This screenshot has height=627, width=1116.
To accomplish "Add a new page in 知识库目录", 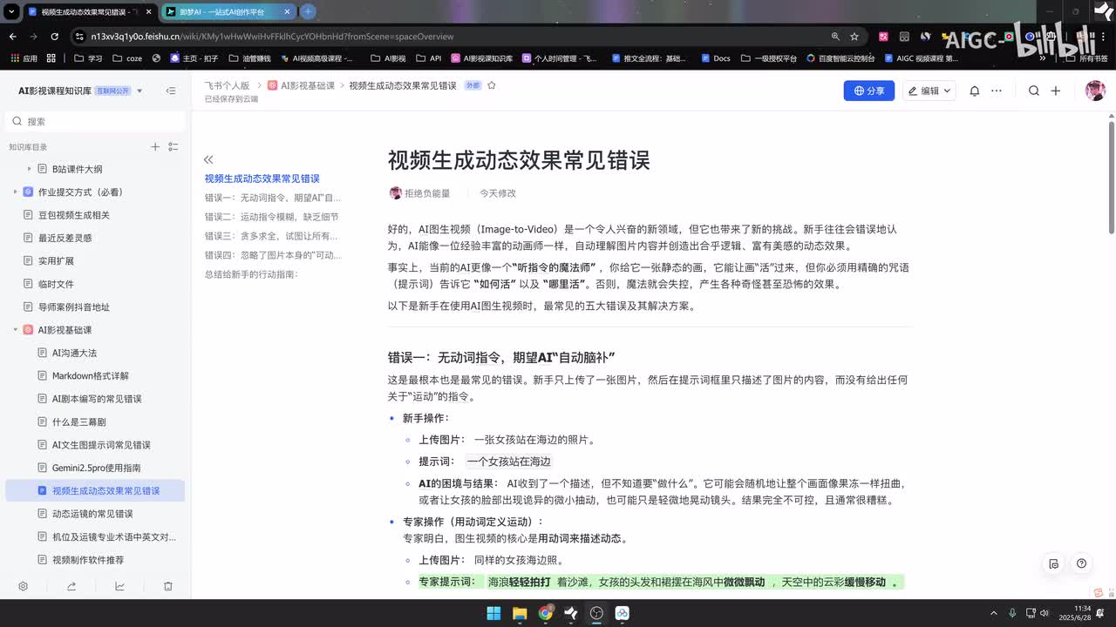I will click(x=155, y=147).
